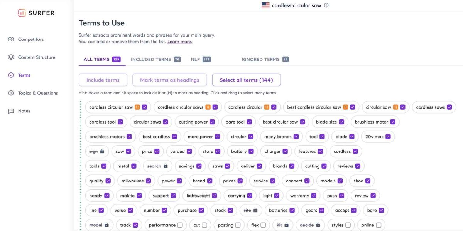Click the lock icon on 'search' term

[165, 166]
